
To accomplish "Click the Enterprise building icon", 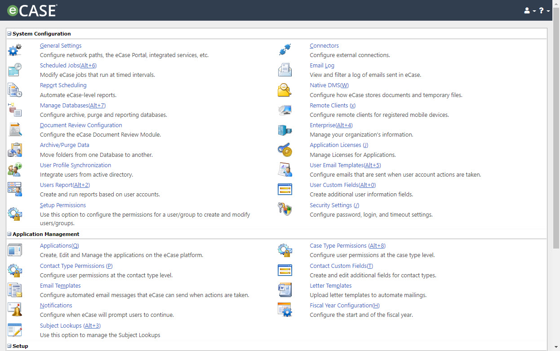I will pyautogui.click(x=285, y=129).
